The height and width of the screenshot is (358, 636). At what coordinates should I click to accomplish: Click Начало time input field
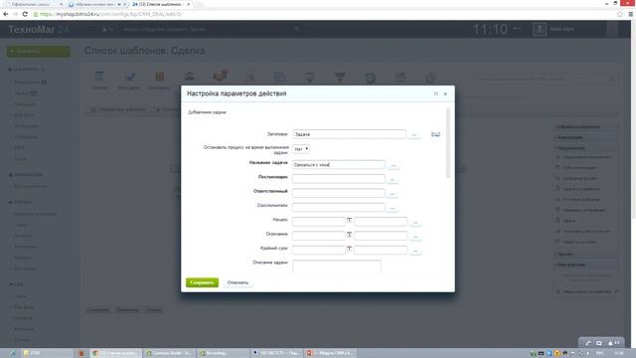pos(381,221)
